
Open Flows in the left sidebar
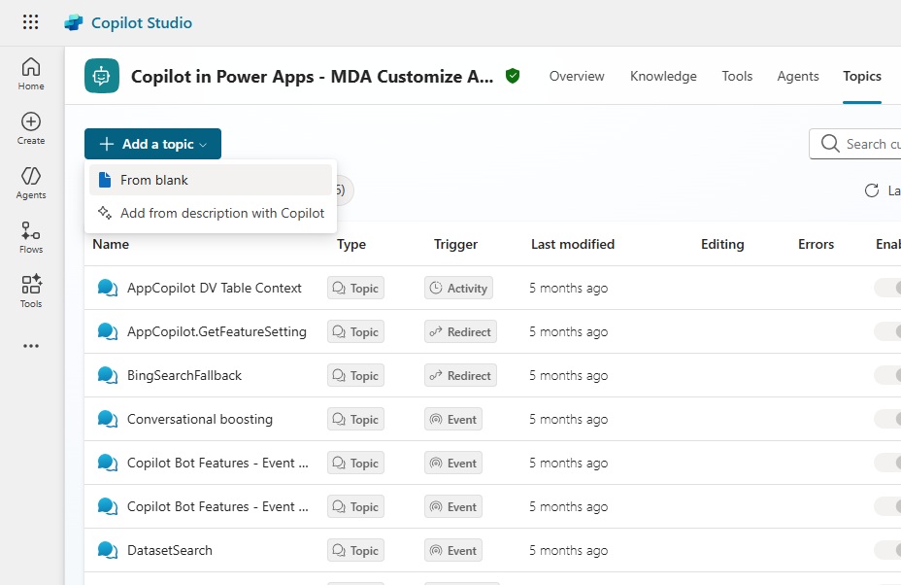tap(31, 237)
